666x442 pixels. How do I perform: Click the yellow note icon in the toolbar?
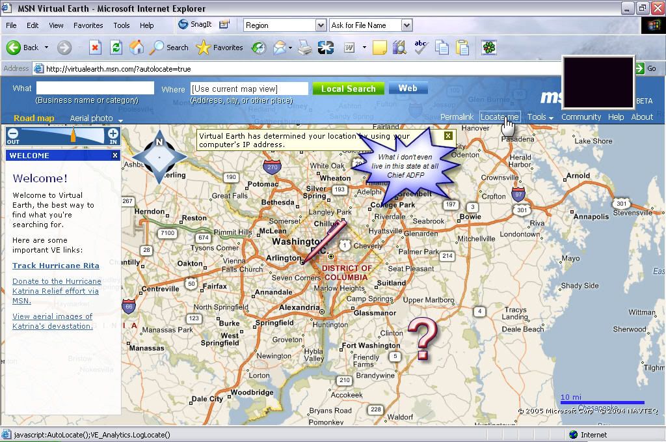click(x=379, y=48)
